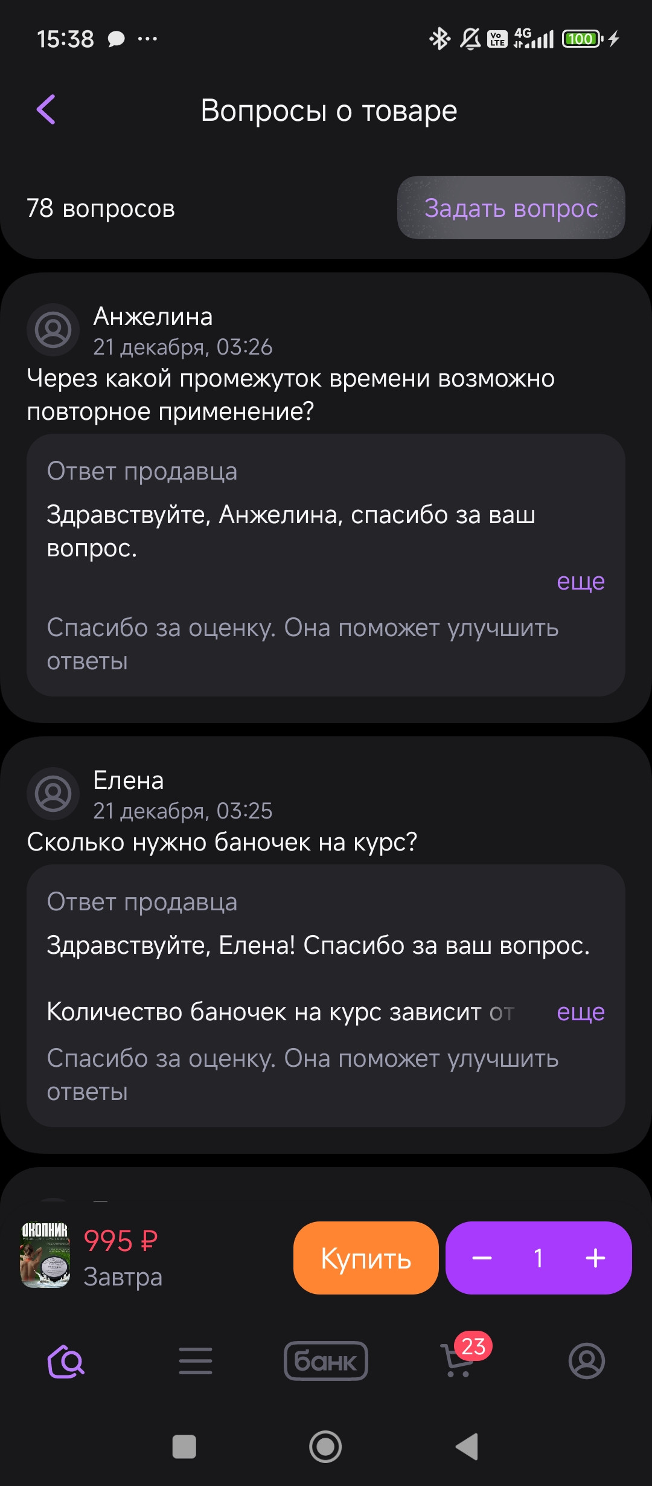652x1486 pixels.
Task: Tap the purple back arrow
Action: [x=46, y=109]
